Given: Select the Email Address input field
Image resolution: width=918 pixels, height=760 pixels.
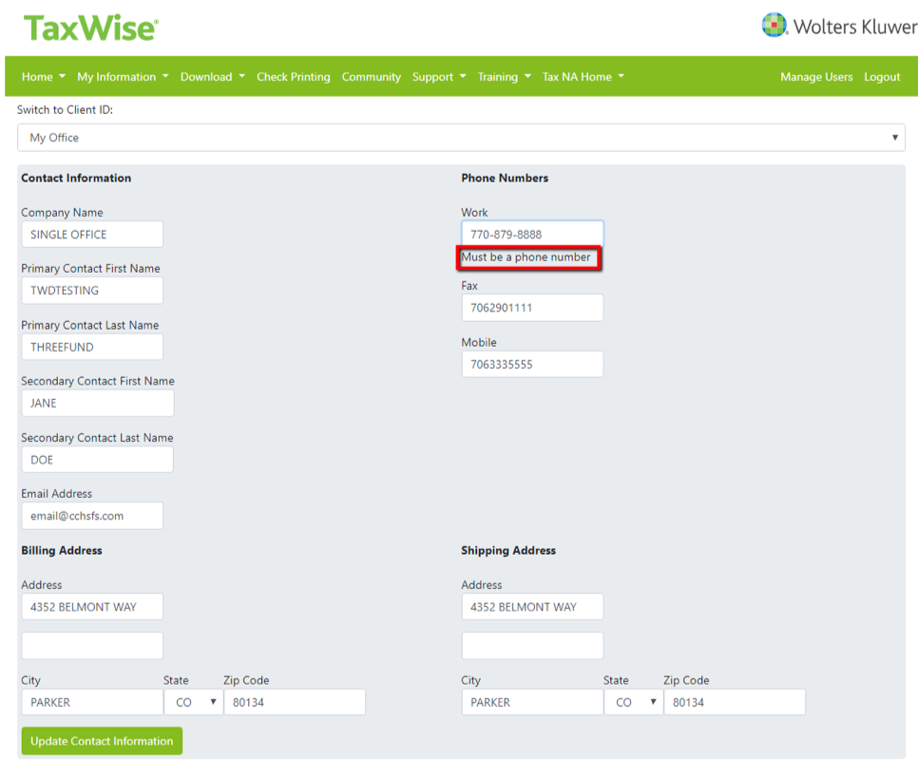Looking at the screenshot, I should [x=92, y=515].
